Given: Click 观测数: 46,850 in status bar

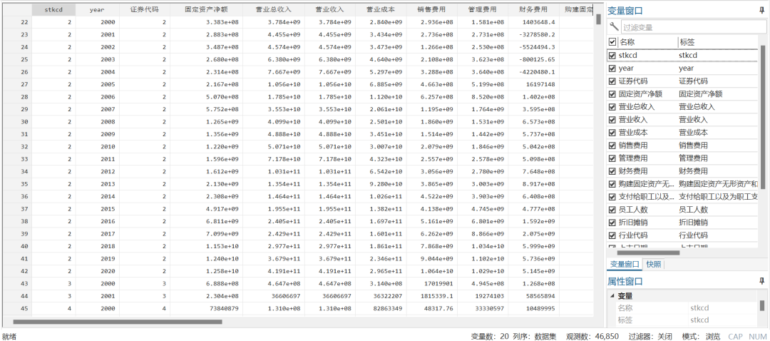Looking at the screenshot, I should (592, 336).
